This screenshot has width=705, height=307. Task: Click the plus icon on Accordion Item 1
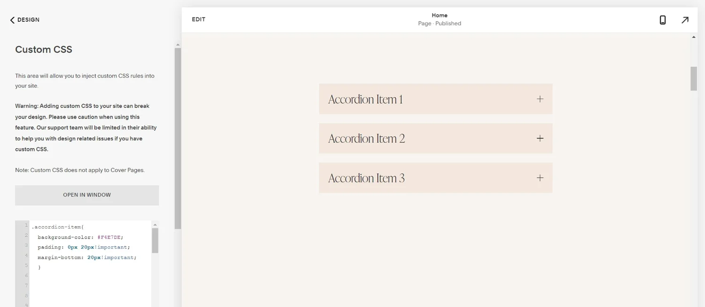[540, 99]
